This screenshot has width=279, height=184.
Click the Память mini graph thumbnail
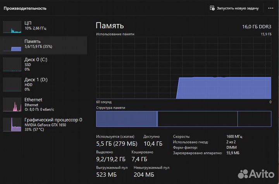tap(12, 45)
